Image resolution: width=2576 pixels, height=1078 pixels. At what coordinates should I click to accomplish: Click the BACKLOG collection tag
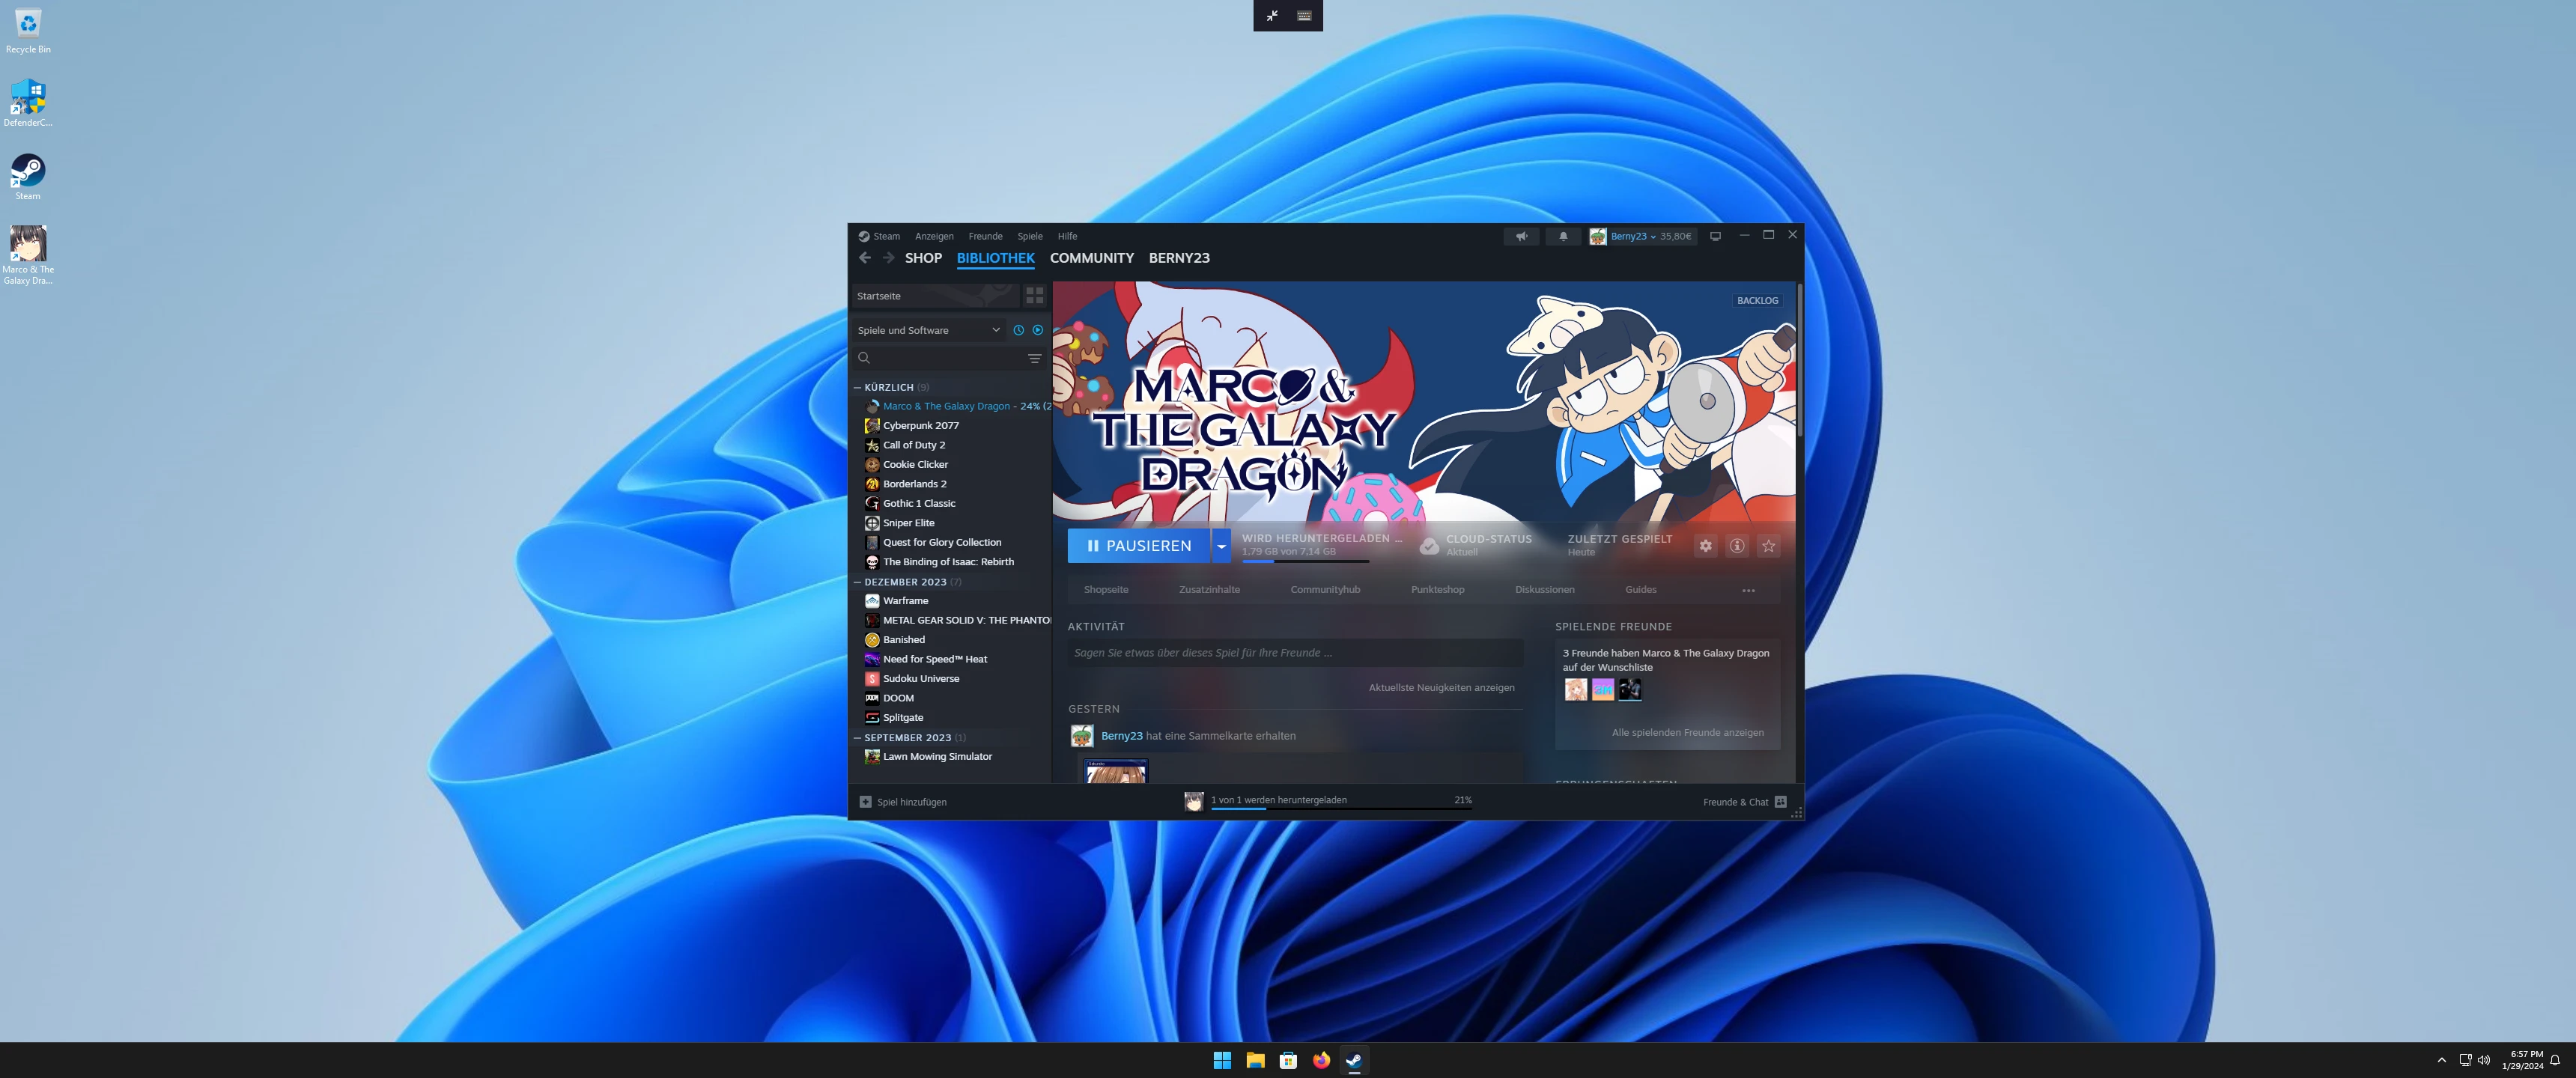point(1757,301)
